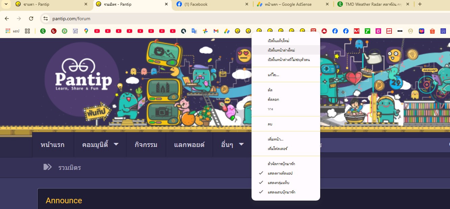Screen dimensions: 450x209
Task: Open กิจกรรม in Pantip navigation
Action: 146,145
